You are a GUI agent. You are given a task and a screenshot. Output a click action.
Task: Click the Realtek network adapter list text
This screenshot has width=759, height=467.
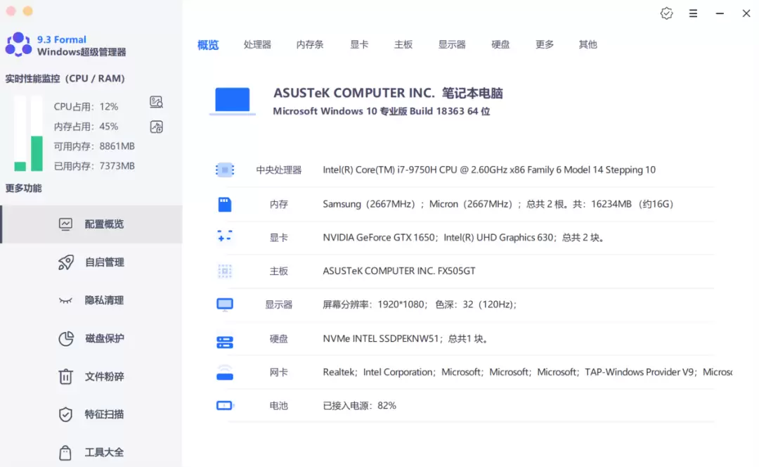tap(527, 372)
